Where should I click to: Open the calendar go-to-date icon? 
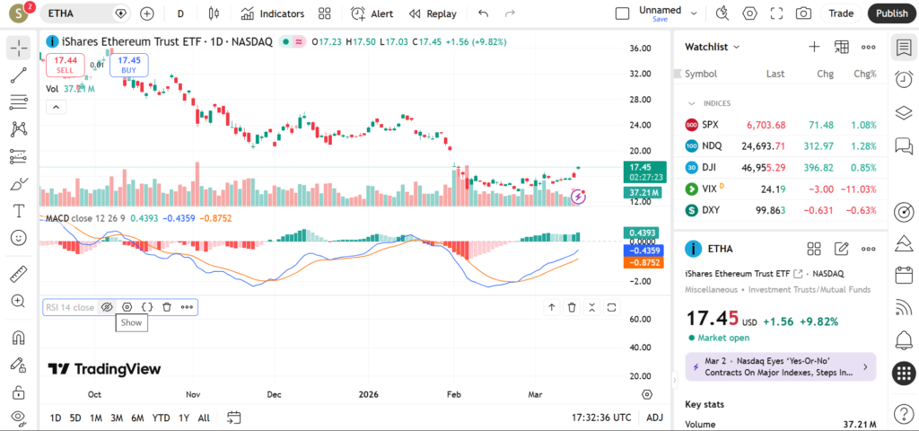234,418
